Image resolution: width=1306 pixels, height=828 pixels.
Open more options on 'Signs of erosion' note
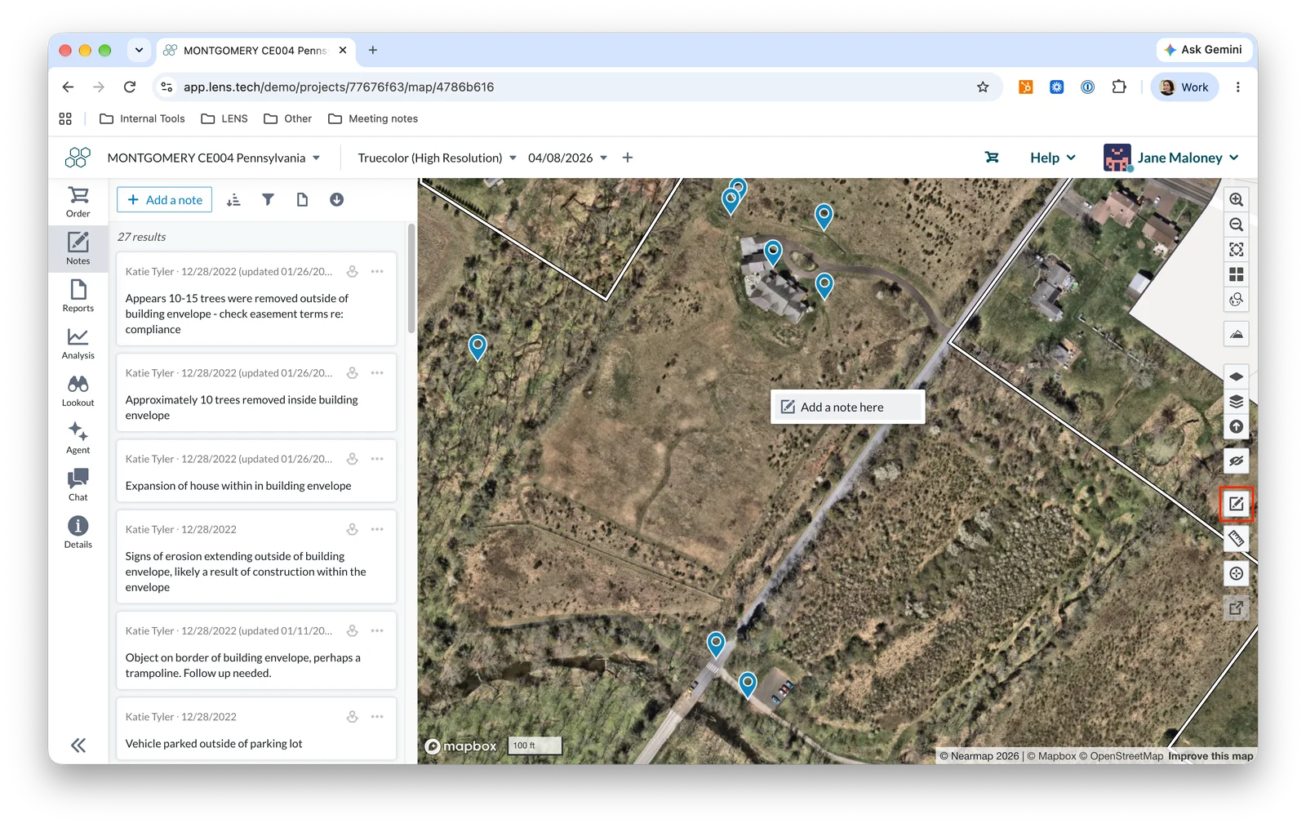[377, 529]
